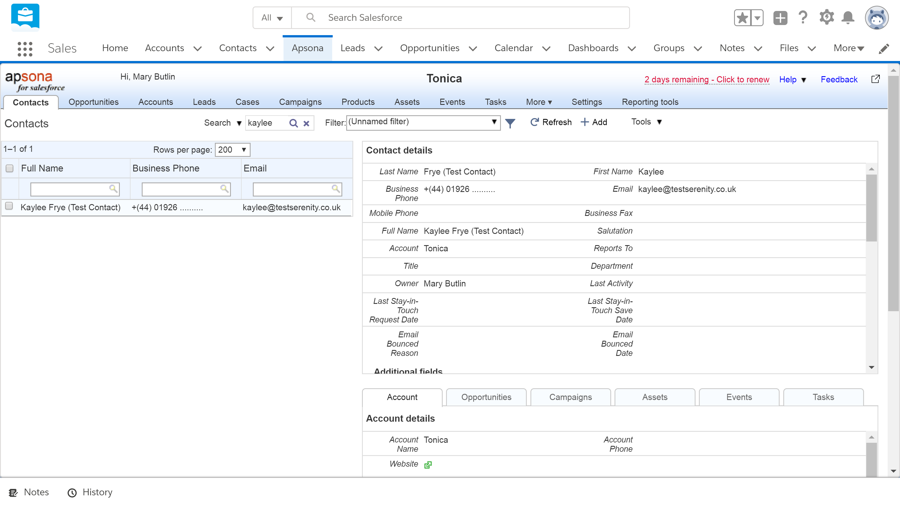
Task: Click the 2 days remaining renew link
Action: tap(706, 80)
